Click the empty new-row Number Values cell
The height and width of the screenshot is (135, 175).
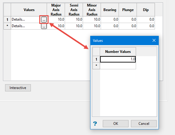pyautogui.click(x=118, y=66)
